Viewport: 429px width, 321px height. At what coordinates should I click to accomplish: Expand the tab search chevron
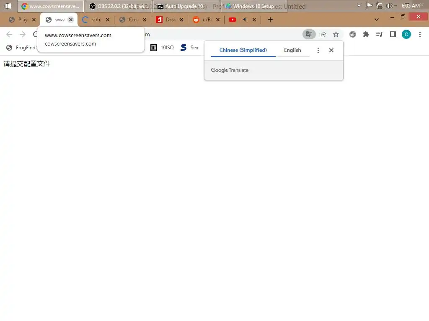377,20
